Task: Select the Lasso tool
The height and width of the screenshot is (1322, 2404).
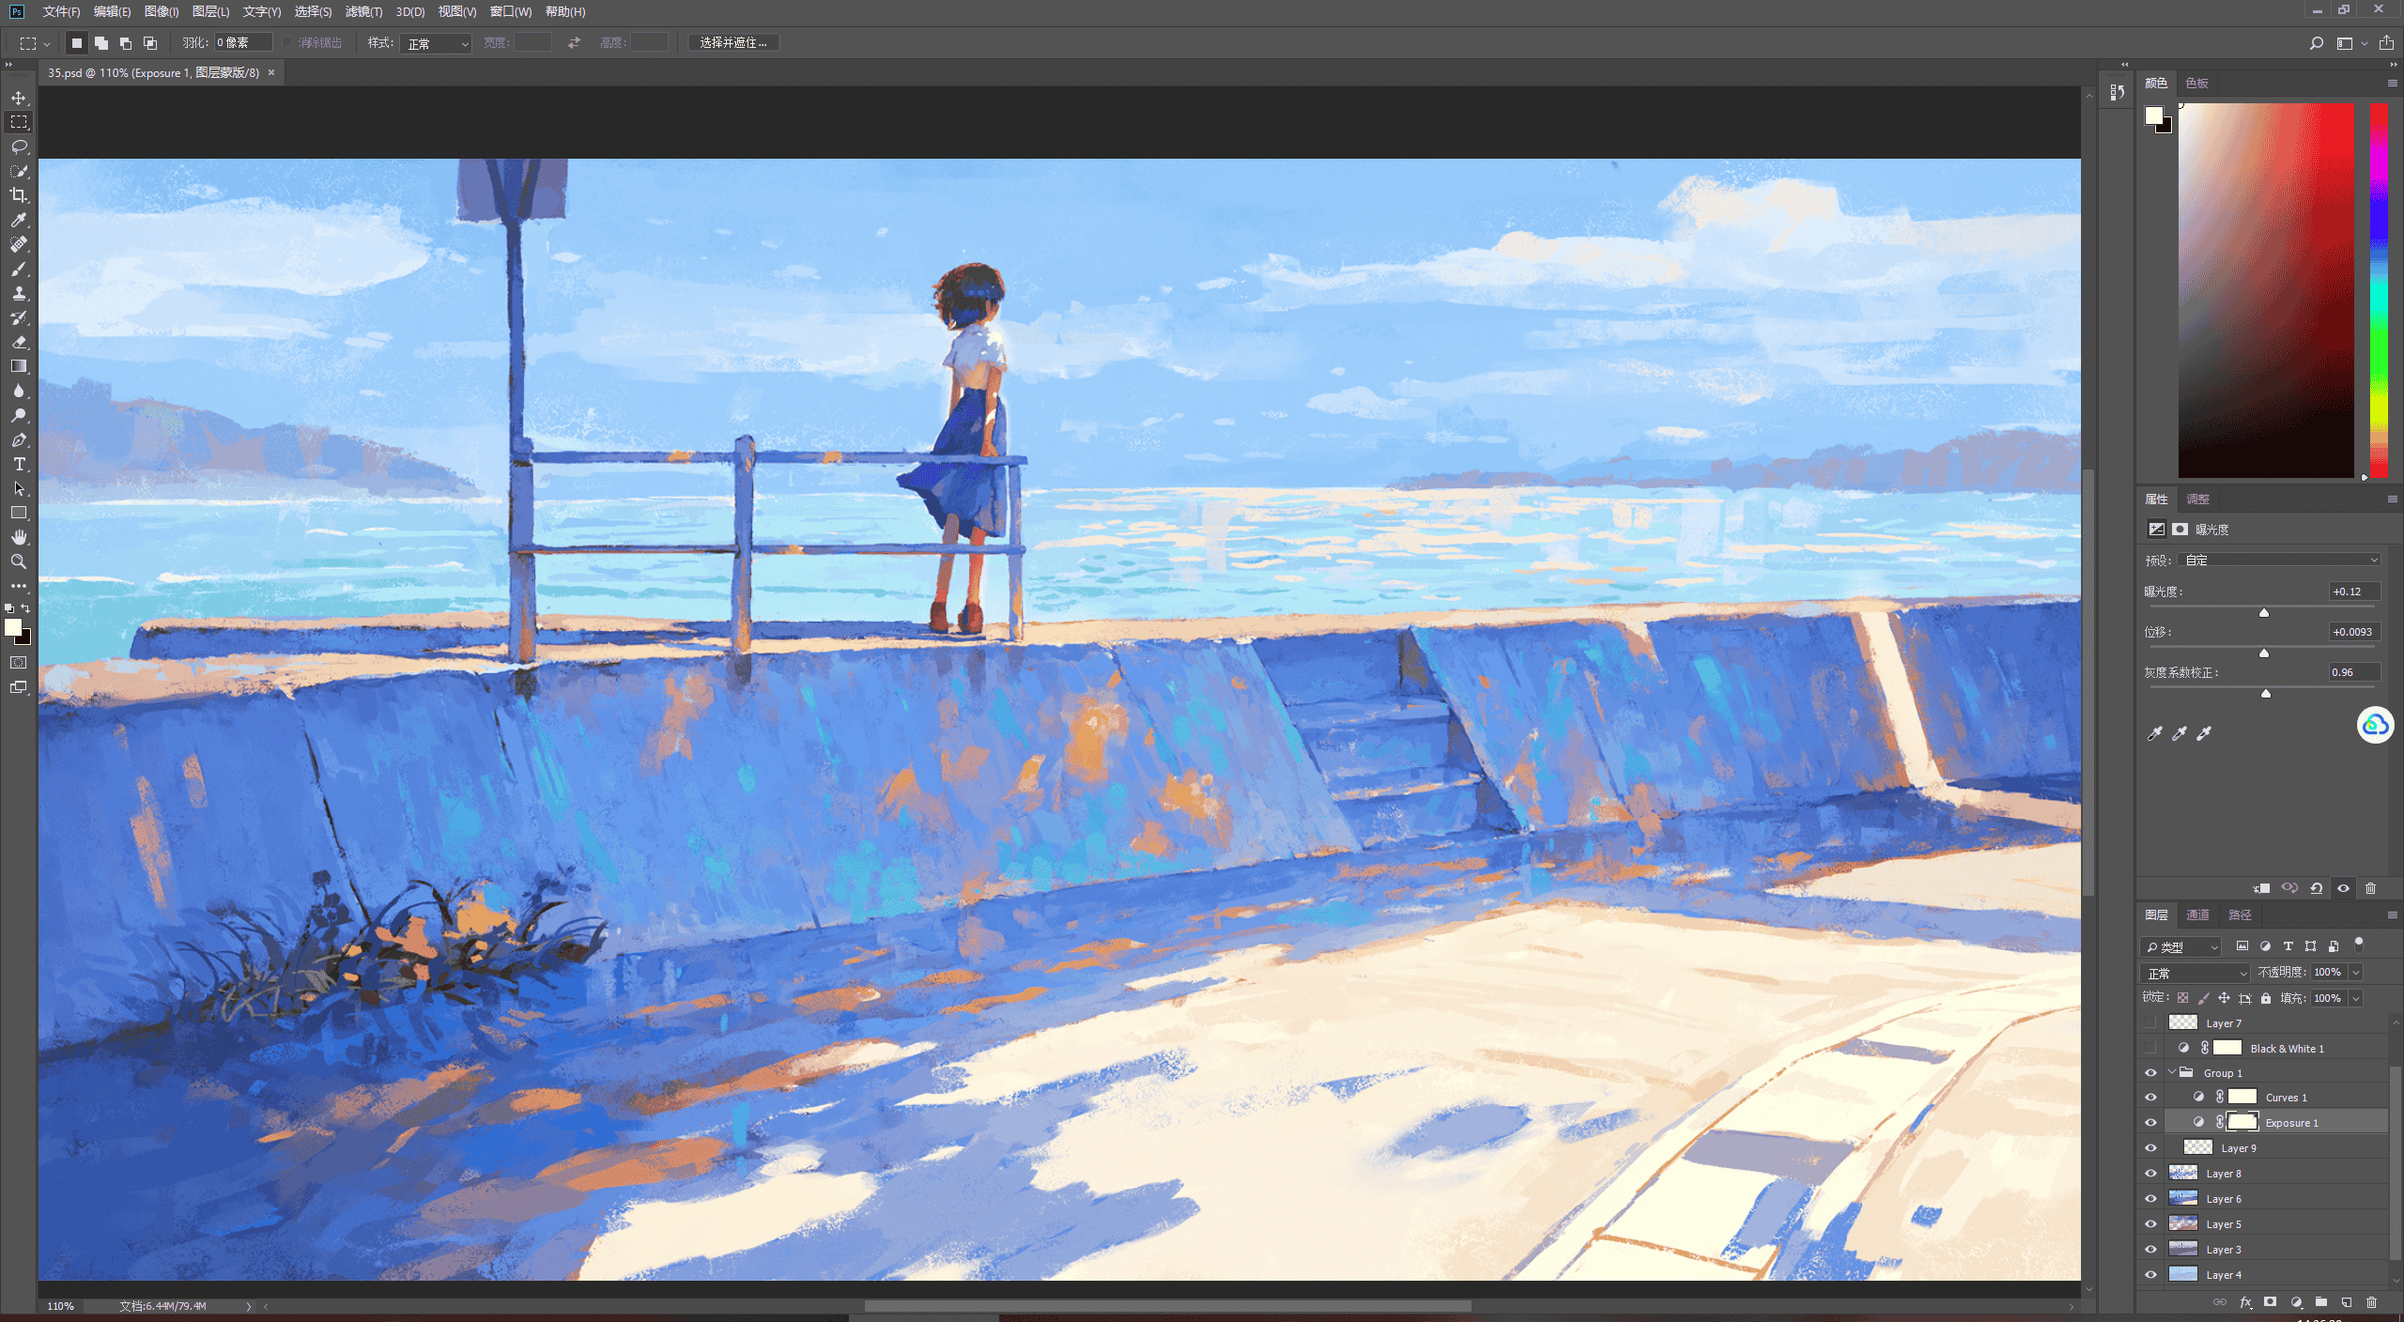Action: tap(19, 146)
